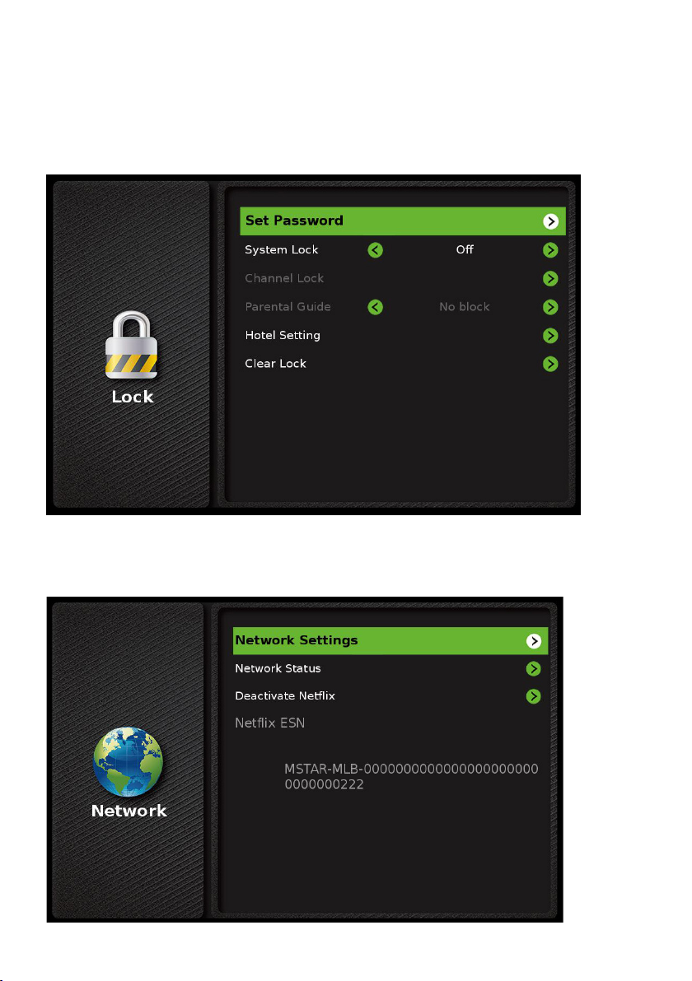
Task: Click green arrow beside Deactivate Netflix
Action: coord(534,696)
